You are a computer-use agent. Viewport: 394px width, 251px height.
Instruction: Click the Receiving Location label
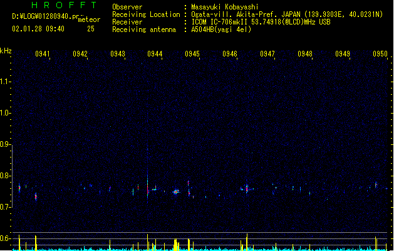146,14
